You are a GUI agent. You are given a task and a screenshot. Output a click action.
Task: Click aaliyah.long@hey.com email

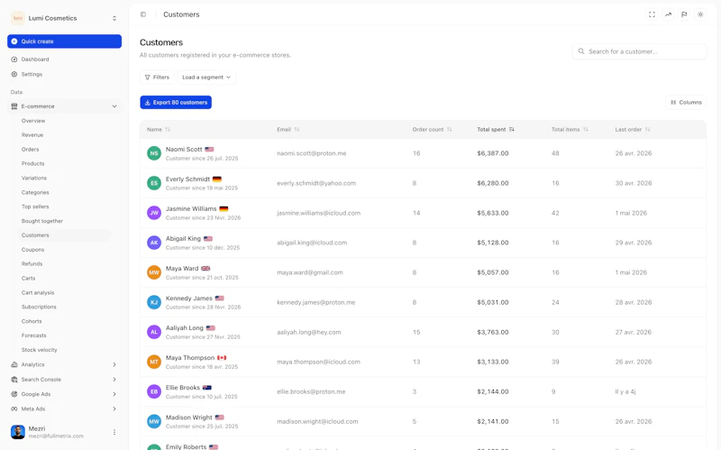[x=309, y=332]
